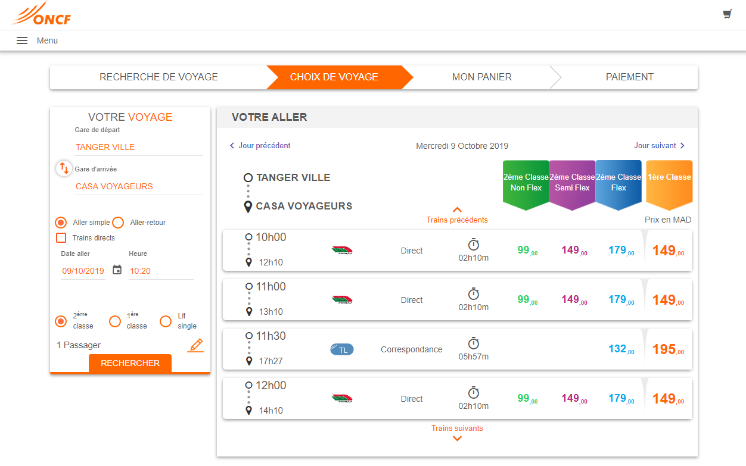Open the MON PANIER step
746x466 pixels.
[482, 77]
